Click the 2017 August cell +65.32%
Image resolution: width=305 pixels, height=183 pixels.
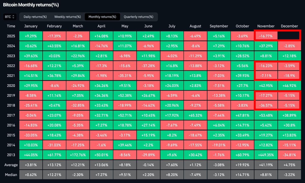(x=195, y=115)
